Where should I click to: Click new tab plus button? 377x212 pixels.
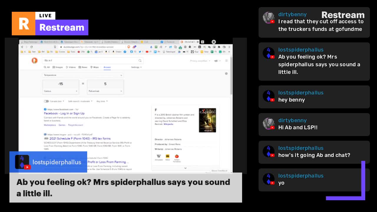202,42
